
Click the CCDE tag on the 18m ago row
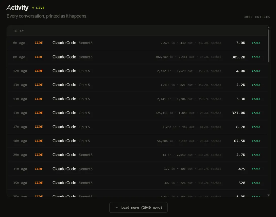click(39, 141)
